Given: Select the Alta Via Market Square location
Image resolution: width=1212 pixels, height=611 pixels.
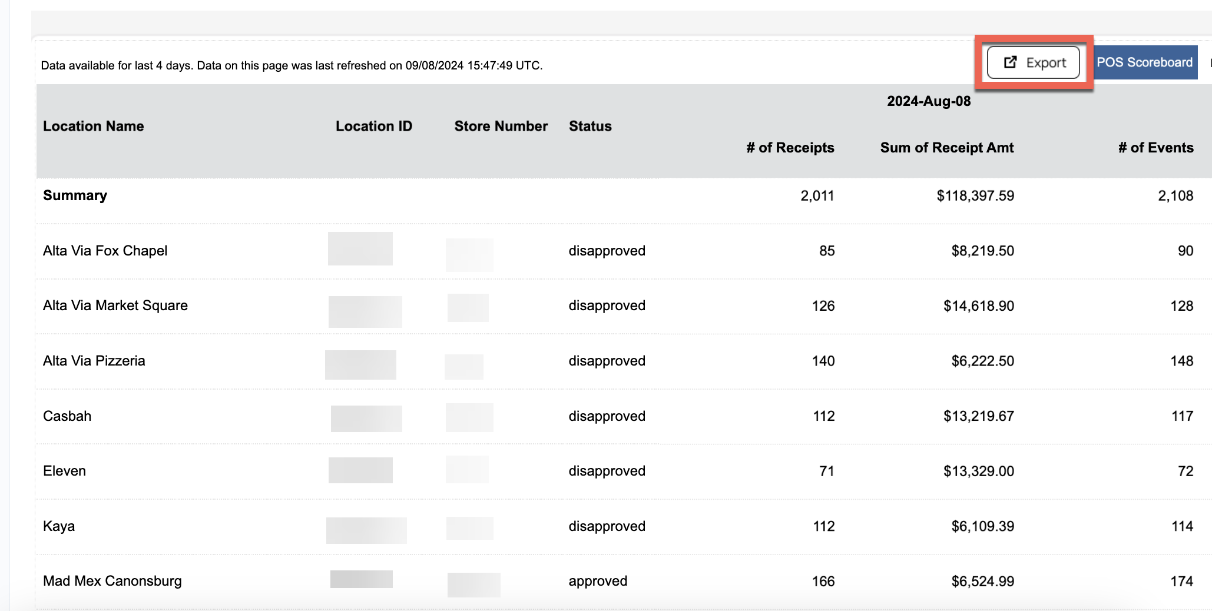Looking at the screenshot, I should 115,305.
